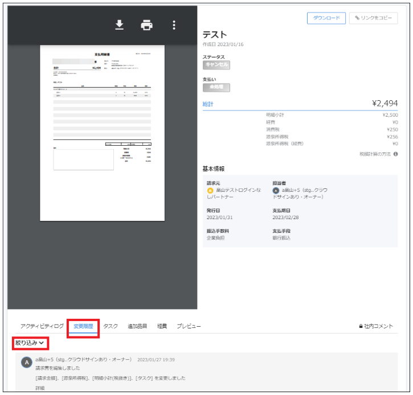Click the 詳細 link in history entry
The height and width of the screenshot is (395, 413).
40,388
